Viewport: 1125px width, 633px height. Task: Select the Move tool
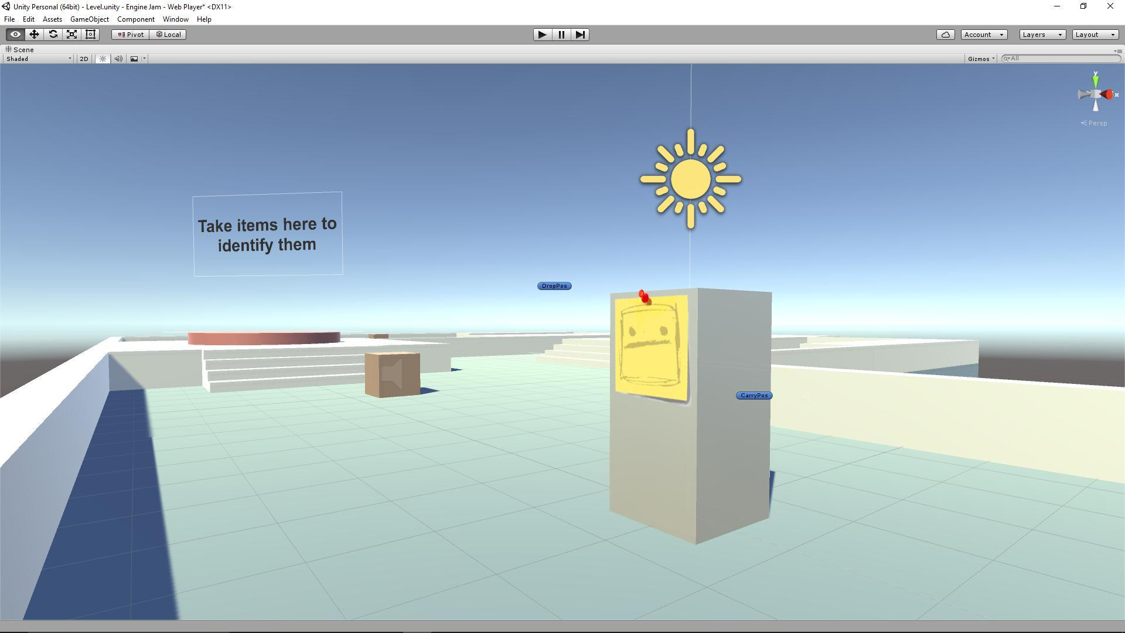coord(34,35)
